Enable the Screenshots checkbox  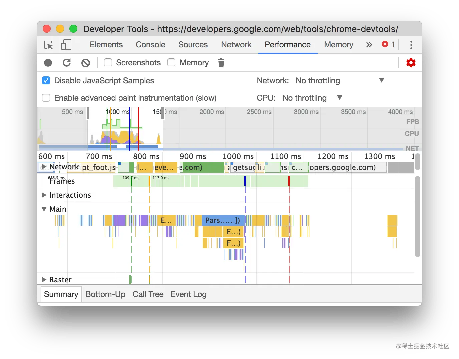[x=108, y=62]
